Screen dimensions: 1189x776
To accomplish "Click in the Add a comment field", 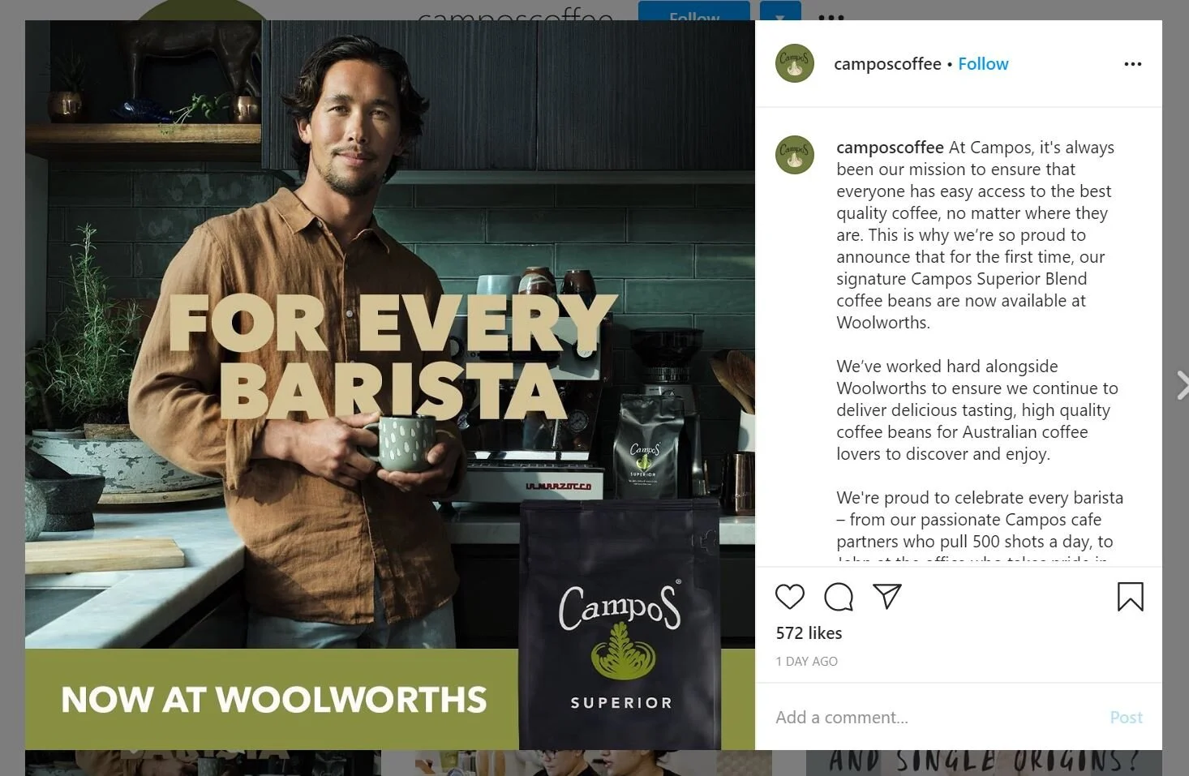I will pyautogui.click(x=933, y=718).
